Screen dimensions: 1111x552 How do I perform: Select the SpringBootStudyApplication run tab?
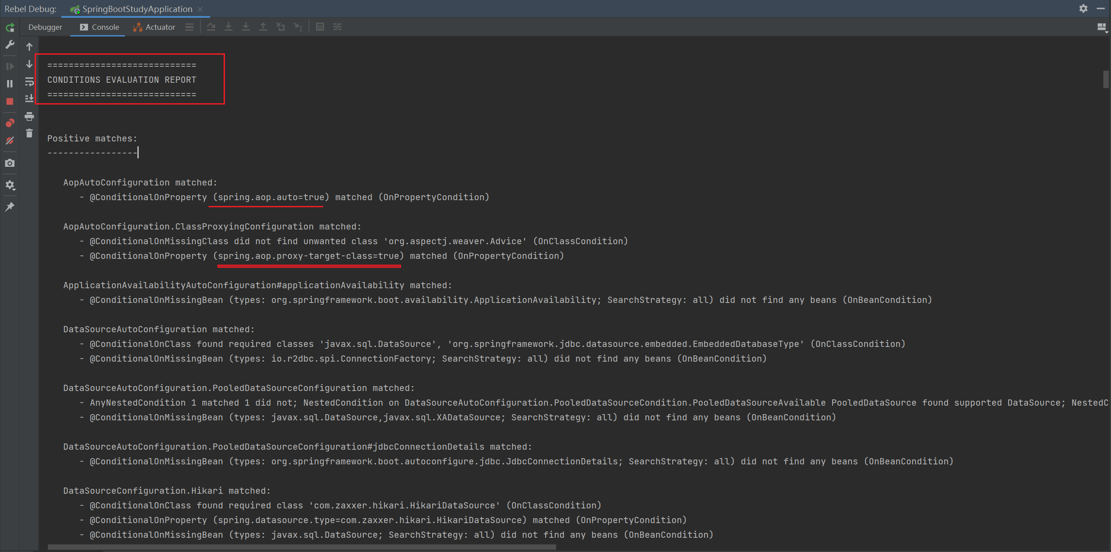tap(137, 9)
